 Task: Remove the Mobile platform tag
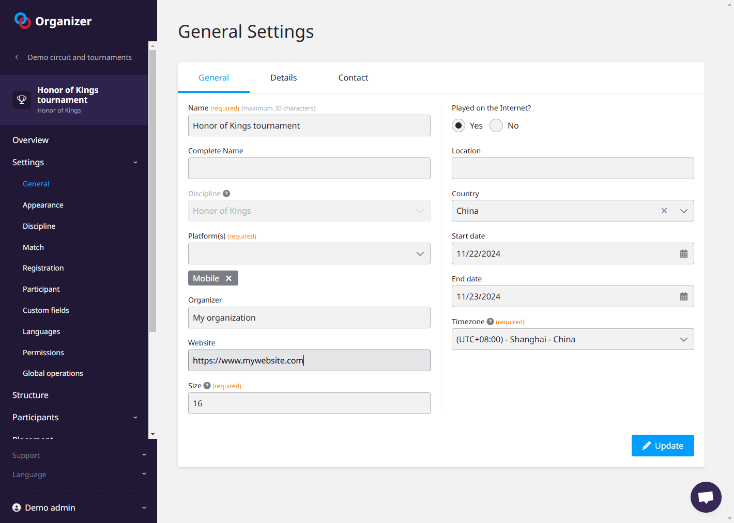point(228,278)
